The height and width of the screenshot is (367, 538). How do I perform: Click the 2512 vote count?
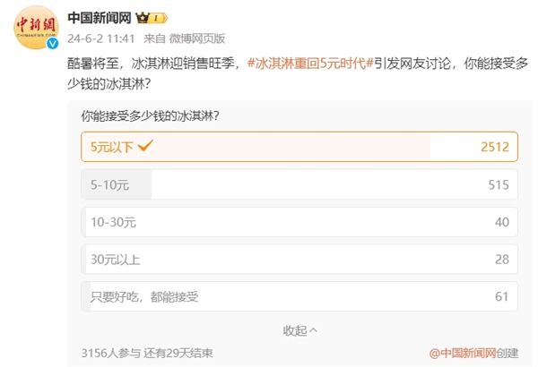495,147
